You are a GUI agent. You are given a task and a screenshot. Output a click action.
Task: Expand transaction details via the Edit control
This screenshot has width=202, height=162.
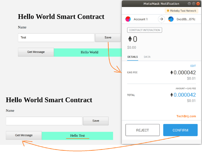point(193,66)
